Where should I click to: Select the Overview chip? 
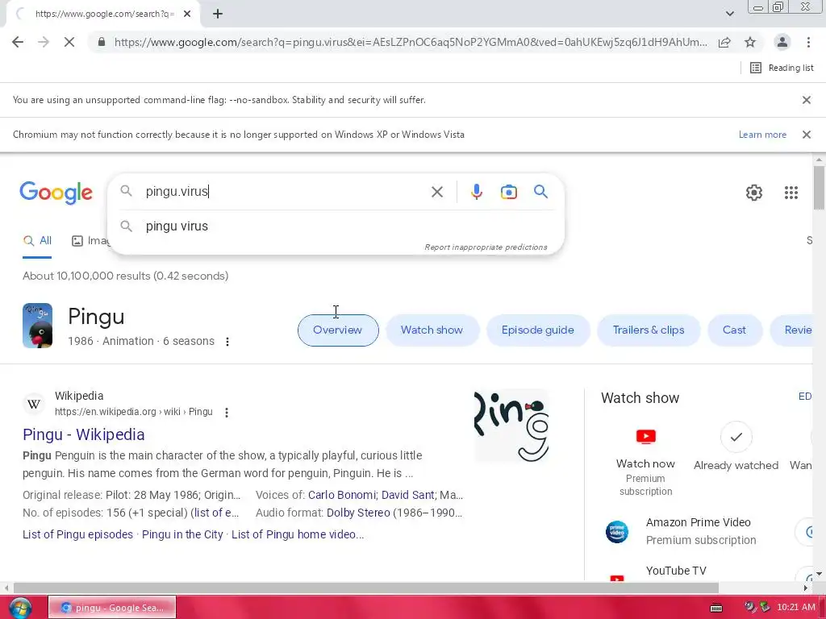(338, 330)
